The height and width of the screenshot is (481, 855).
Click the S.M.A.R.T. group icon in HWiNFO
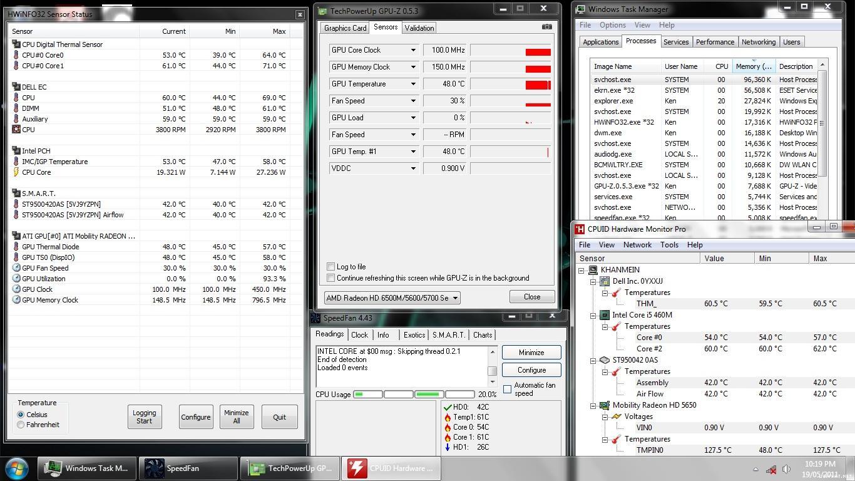click(x=16, y=194)
